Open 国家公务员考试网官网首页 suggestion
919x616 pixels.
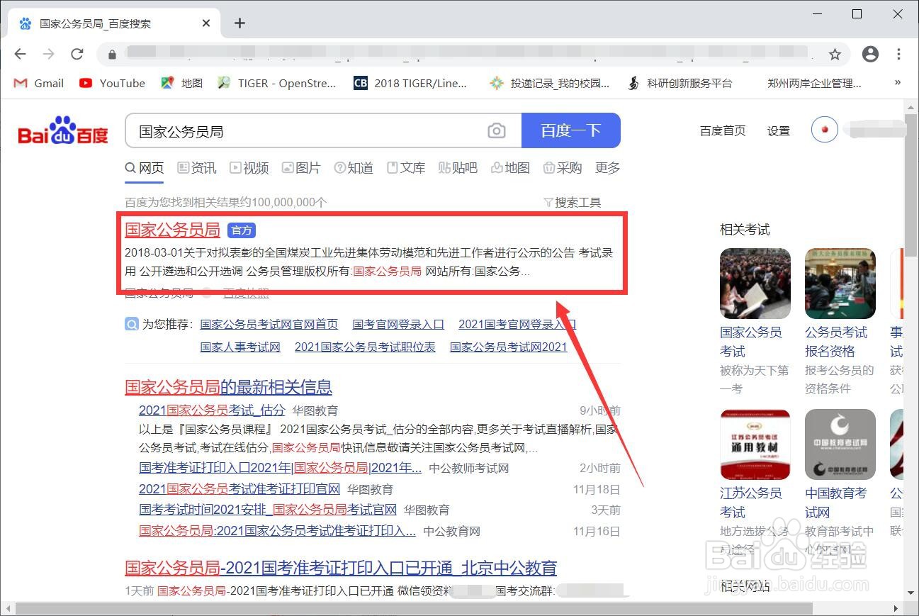coord(269,324)
